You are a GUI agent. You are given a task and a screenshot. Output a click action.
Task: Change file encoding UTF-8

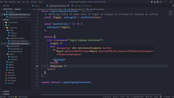click(122, 97)
